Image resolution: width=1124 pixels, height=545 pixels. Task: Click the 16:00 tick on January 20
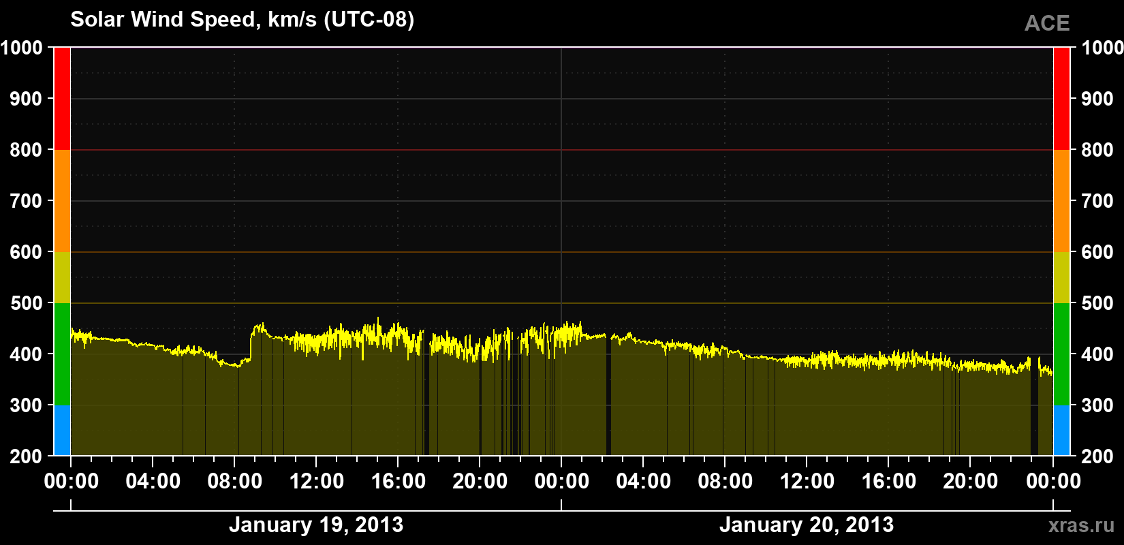[888, 482]
